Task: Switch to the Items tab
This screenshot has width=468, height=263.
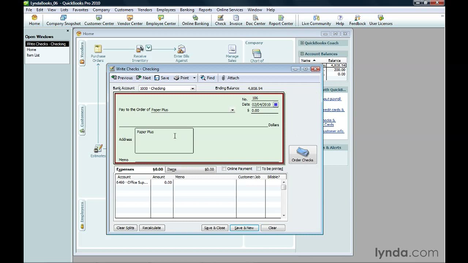Action: click(x=190, y=169)
